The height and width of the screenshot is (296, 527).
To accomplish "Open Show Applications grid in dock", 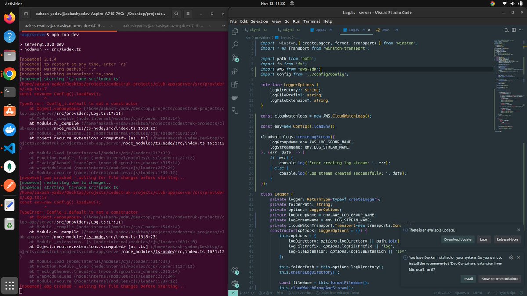I will (x=9, y=285).
